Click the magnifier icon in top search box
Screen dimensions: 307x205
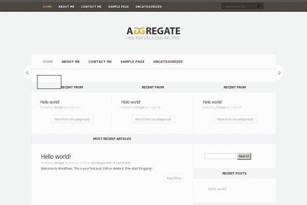258,6
